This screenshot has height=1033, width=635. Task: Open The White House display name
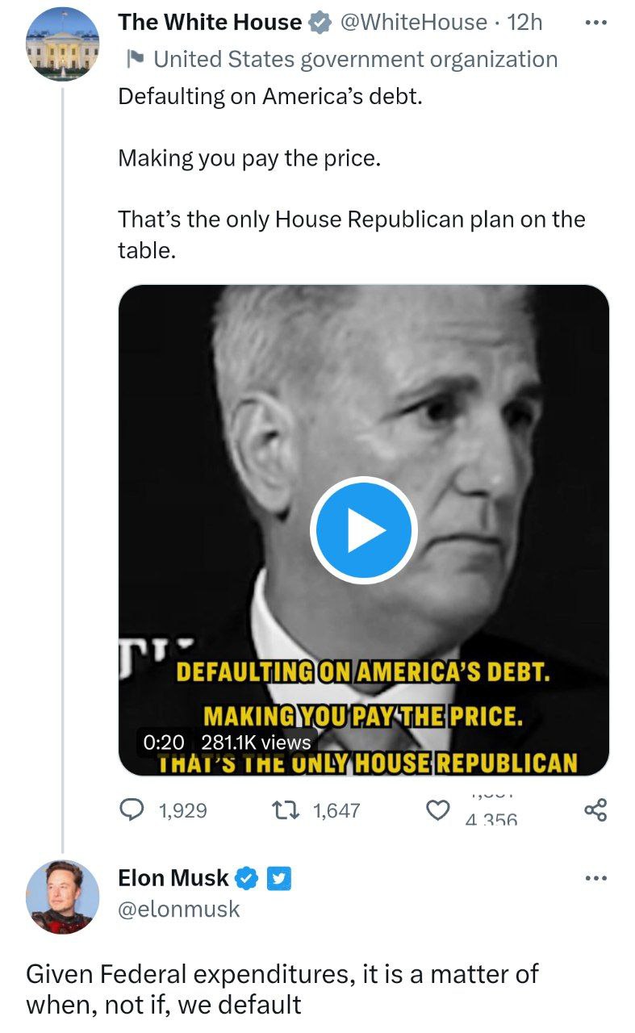point(210,23)
